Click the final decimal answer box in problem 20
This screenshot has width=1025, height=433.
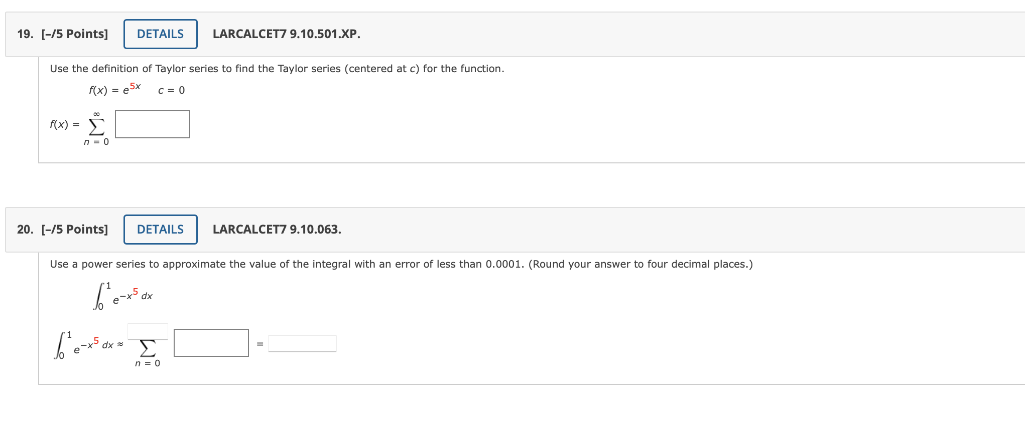[302, 343]
